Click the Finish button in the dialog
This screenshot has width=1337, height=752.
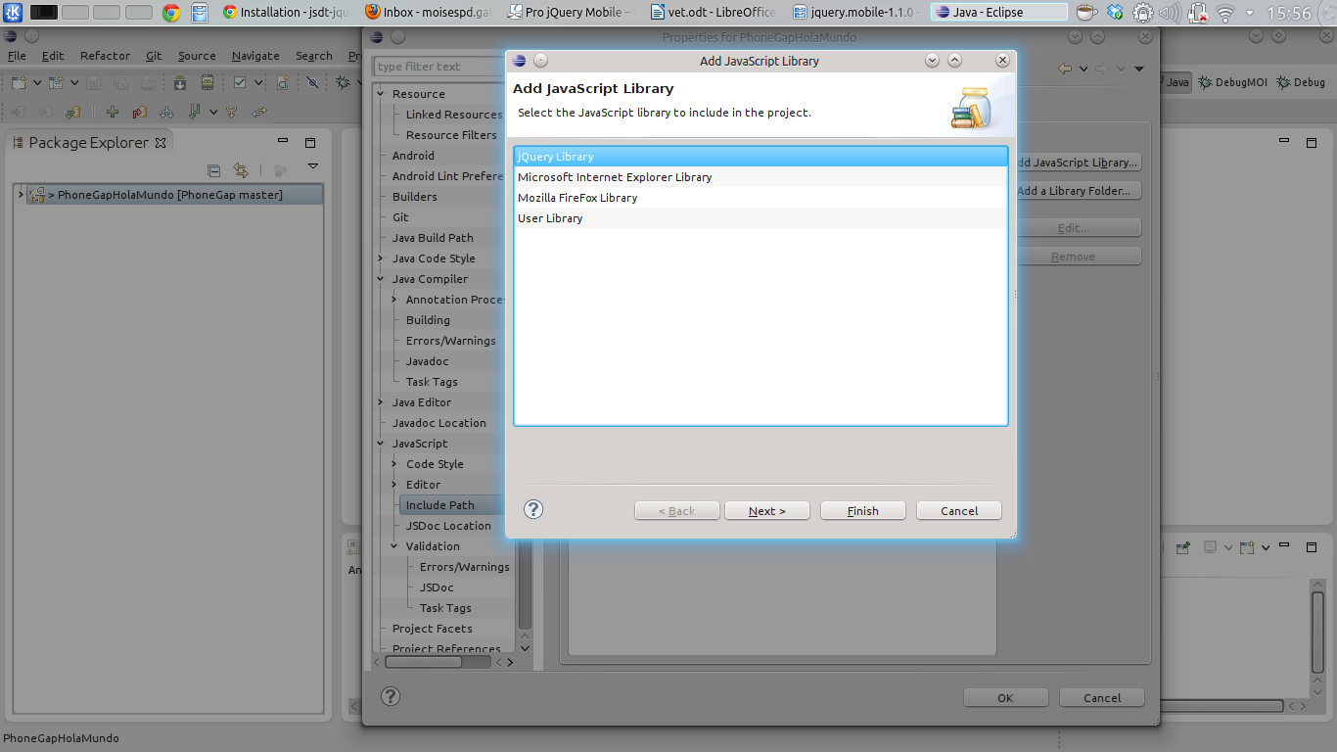click(861, 509)
